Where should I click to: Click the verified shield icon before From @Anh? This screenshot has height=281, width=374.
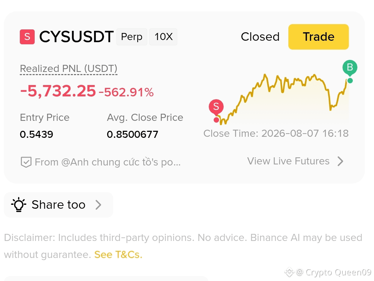[x=26, y=162]
